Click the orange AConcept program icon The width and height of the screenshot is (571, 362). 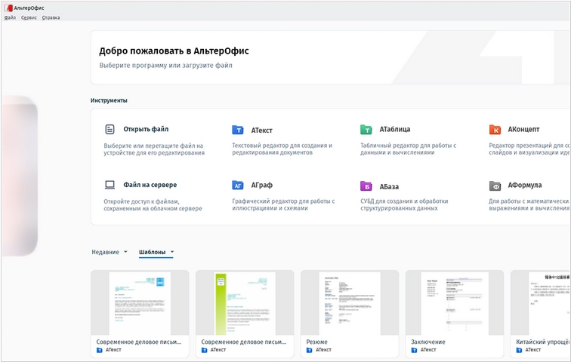495,130
